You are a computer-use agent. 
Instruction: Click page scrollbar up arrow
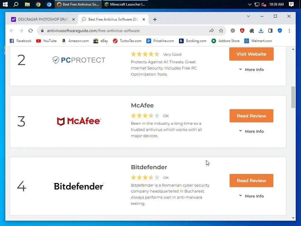click(x=293, y=49)
